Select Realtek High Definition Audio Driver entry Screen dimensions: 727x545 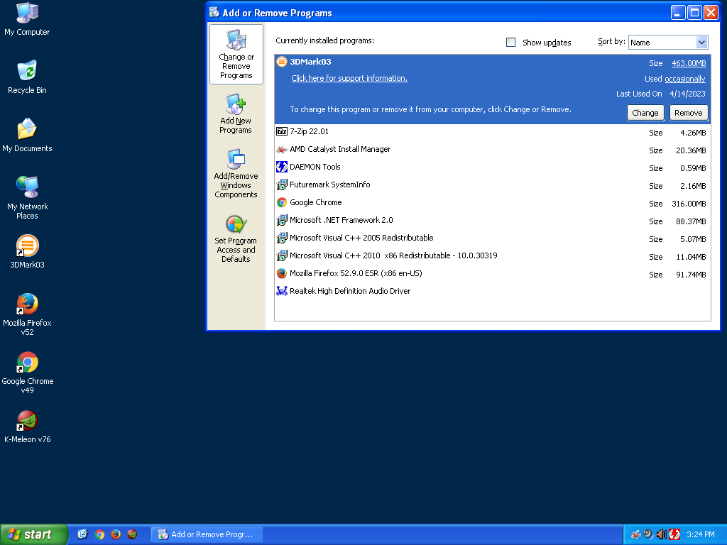click(493, 292)
